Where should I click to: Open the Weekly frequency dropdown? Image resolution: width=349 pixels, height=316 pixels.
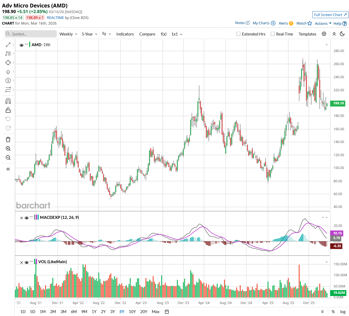[x=68, y=34]
